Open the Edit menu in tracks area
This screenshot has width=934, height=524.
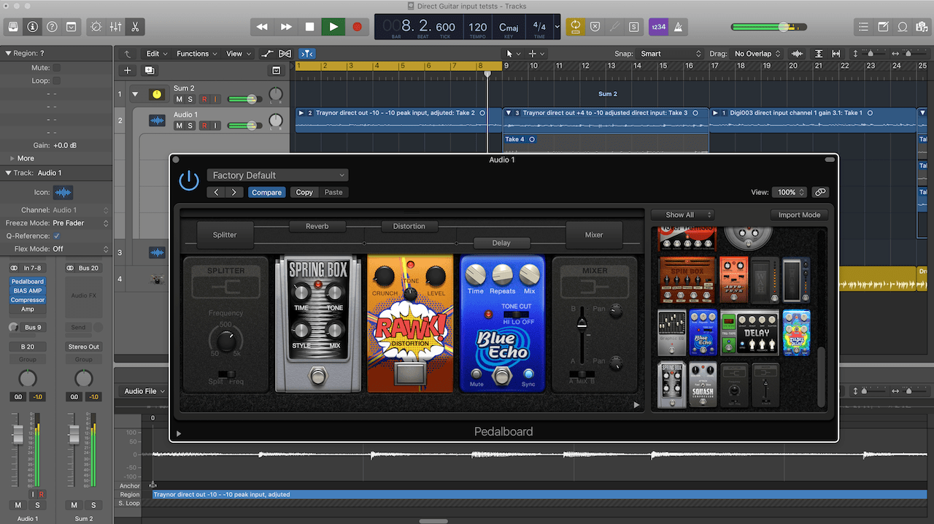click(x=156, y=53)
